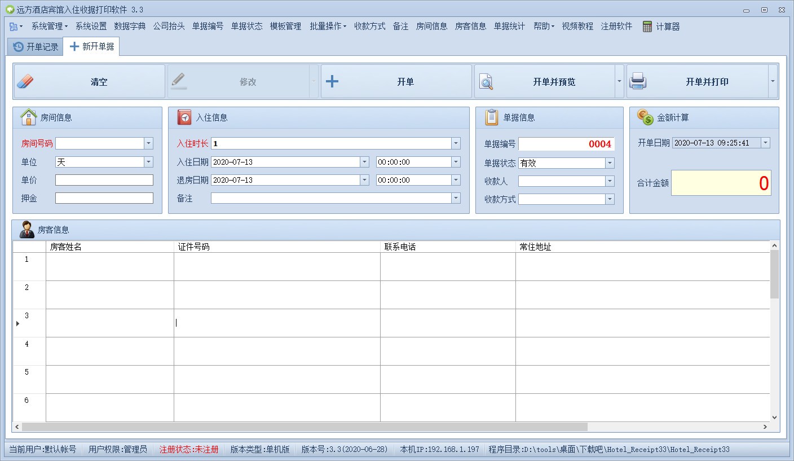Click the red clock icon of 入住信息
Viewport: 794px width, 461px height.
[184, 117]
